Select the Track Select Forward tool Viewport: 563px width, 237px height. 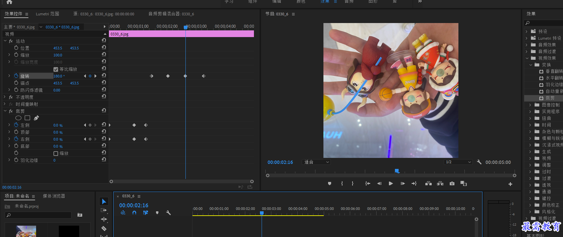coord(104,210)
